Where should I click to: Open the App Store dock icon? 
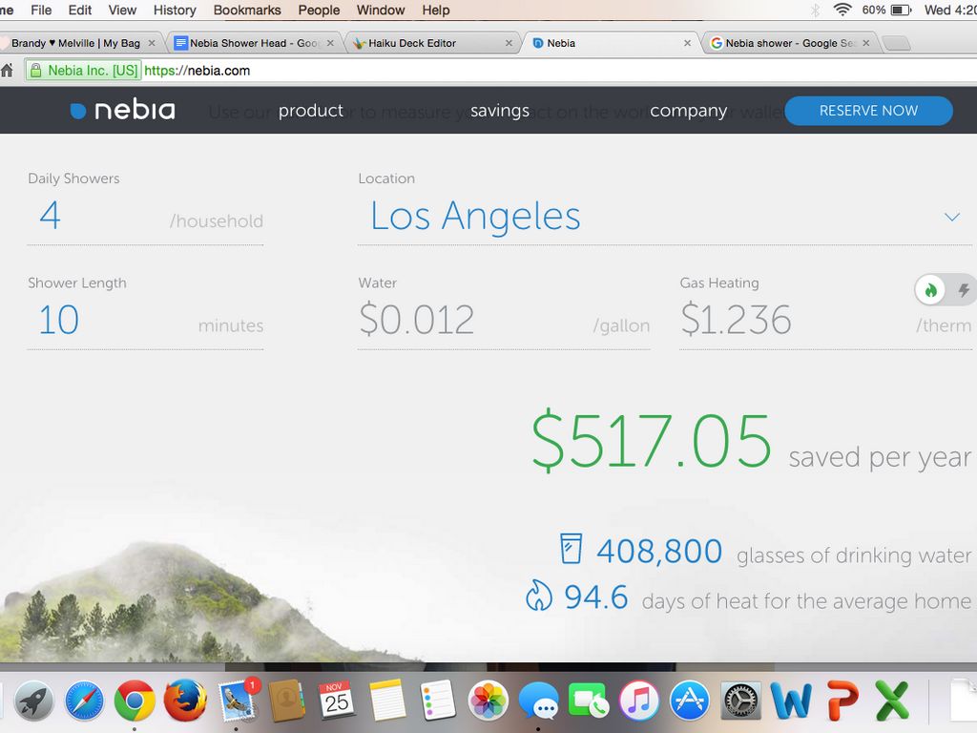coord(689,702)
